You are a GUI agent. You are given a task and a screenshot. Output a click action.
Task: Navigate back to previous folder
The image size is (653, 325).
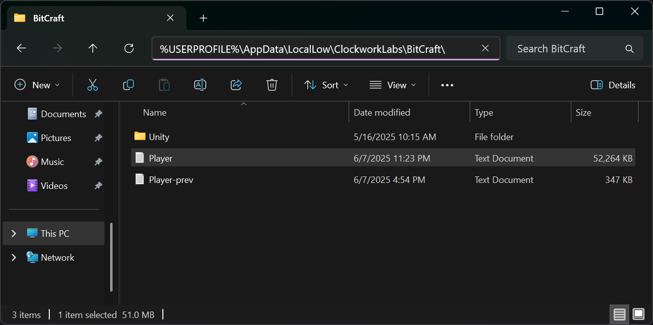[x=21, y=48]
